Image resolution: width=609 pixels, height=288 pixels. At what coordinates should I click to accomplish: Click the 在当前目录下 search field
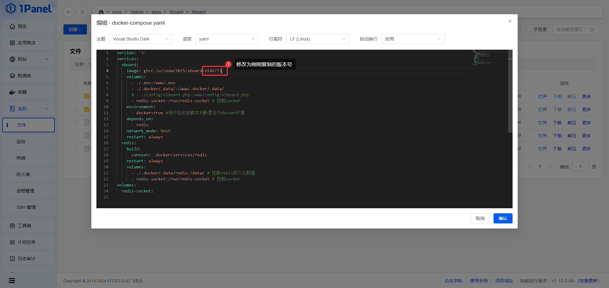click(569, 29)
